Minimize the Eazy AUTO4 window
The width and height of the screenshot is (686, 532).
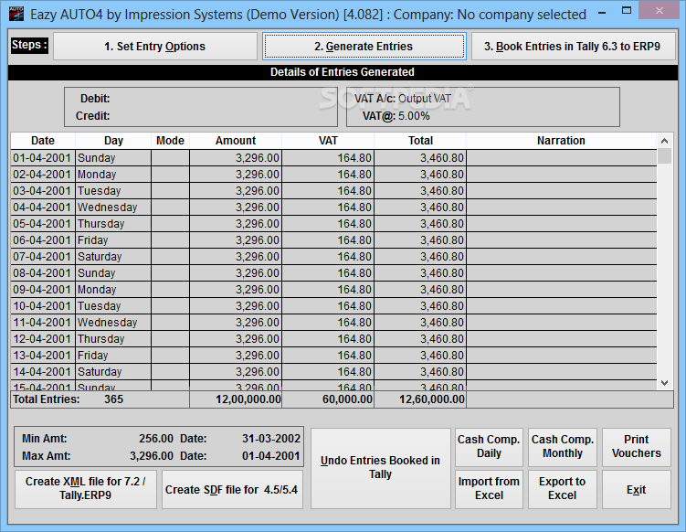point(602,12)
